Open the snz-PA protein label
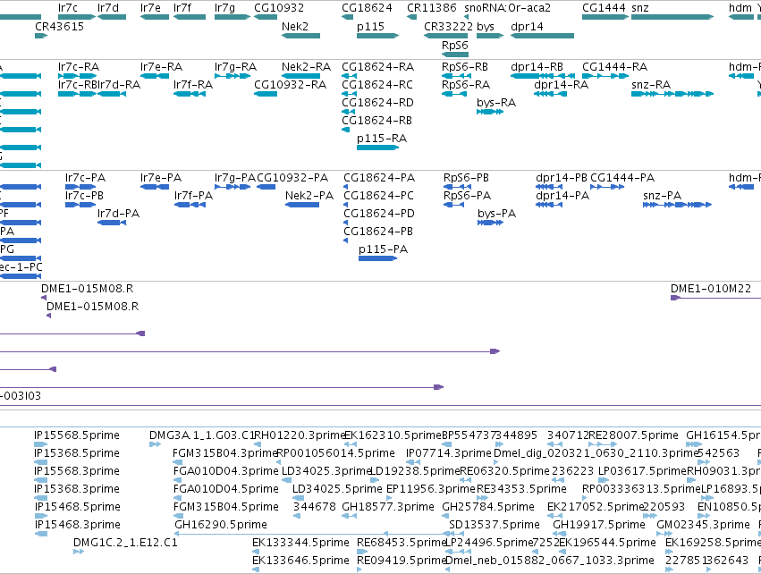The height and width of the screenshot is (574, 761). tap(662, 196)
